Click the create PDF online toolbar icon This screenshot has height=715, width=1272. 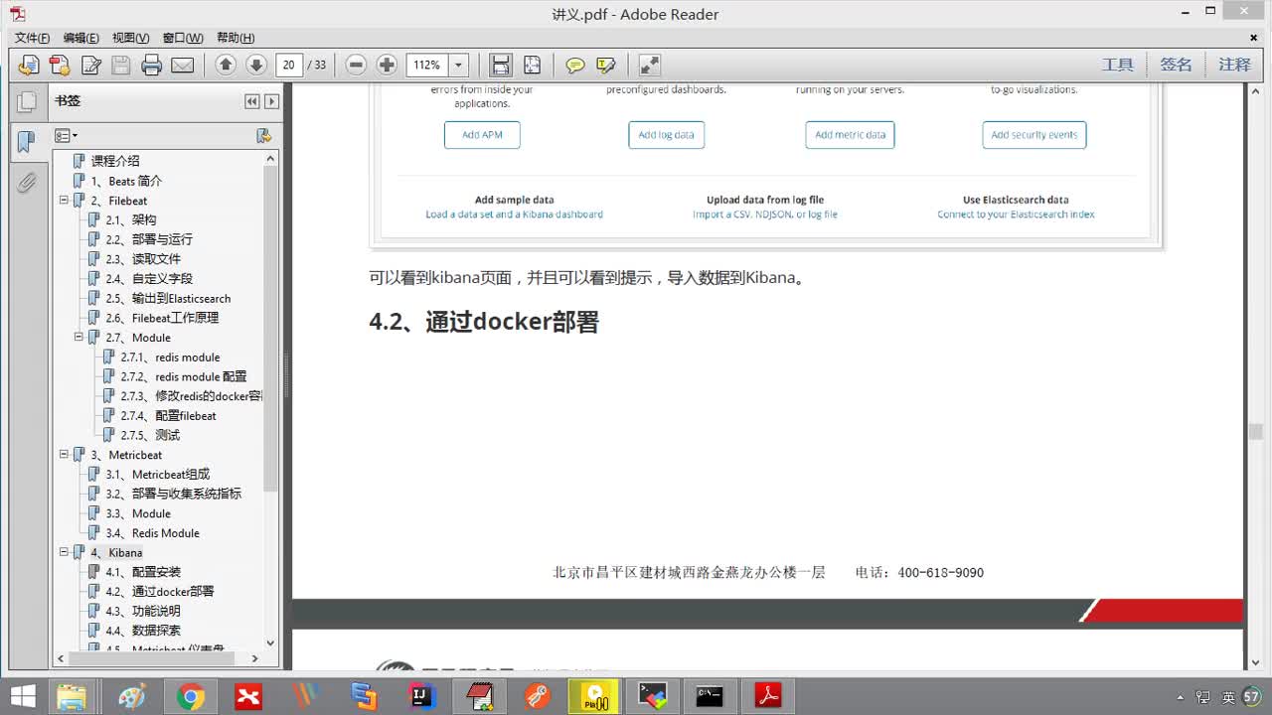[x=60, y=65]
